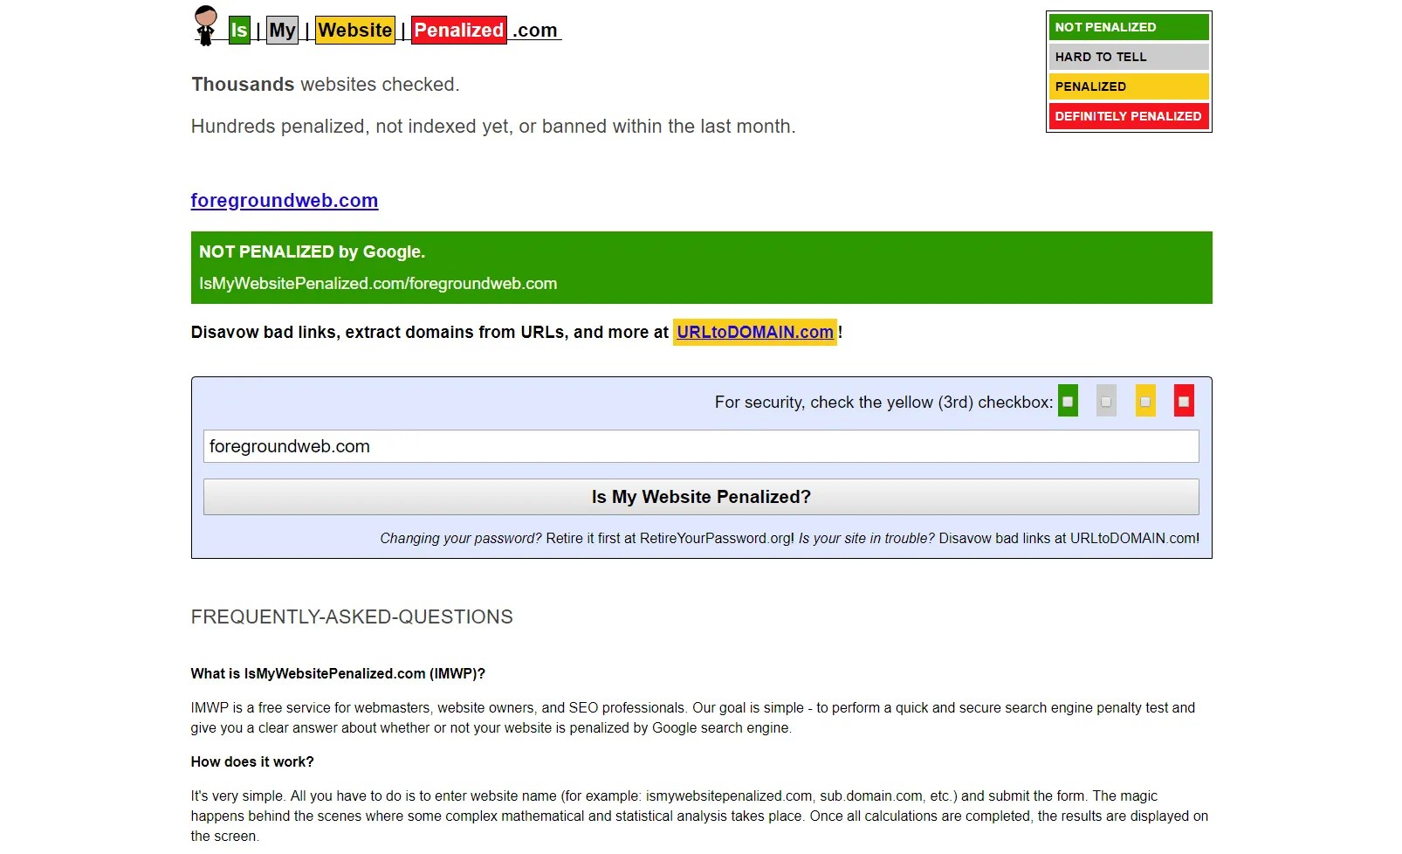This screenshot has width=1402, height=854.
Task: Click the 'Hundreds penalized, not indexed yet' line
Action: (493, 127)
